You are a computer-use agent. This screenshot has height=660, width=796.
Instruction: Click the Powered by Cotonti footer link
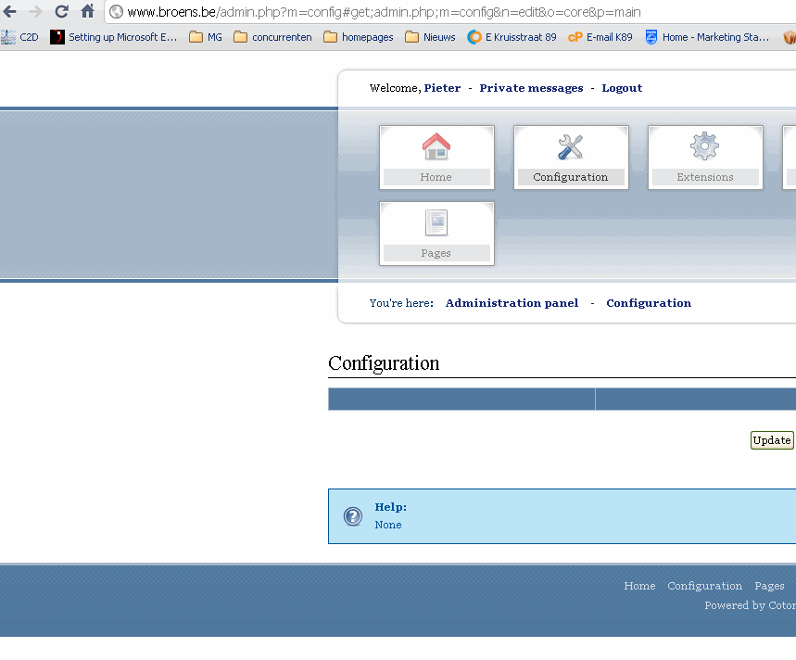[750, 605]
